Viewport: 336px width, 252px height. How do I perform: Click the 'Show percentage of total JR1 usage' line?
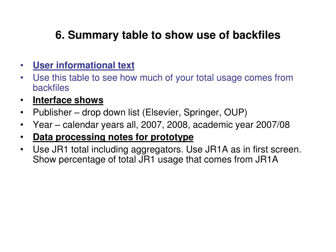coord(155,160)
